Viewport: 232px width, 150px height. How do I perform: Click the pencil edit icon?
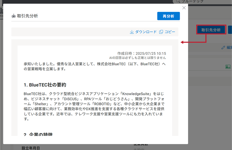223,47
